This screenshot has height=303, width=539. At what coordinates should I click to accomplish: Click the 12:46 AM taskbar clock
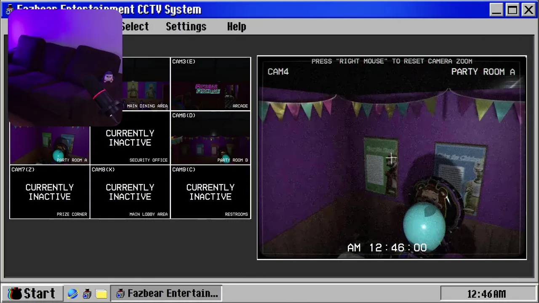486,294
